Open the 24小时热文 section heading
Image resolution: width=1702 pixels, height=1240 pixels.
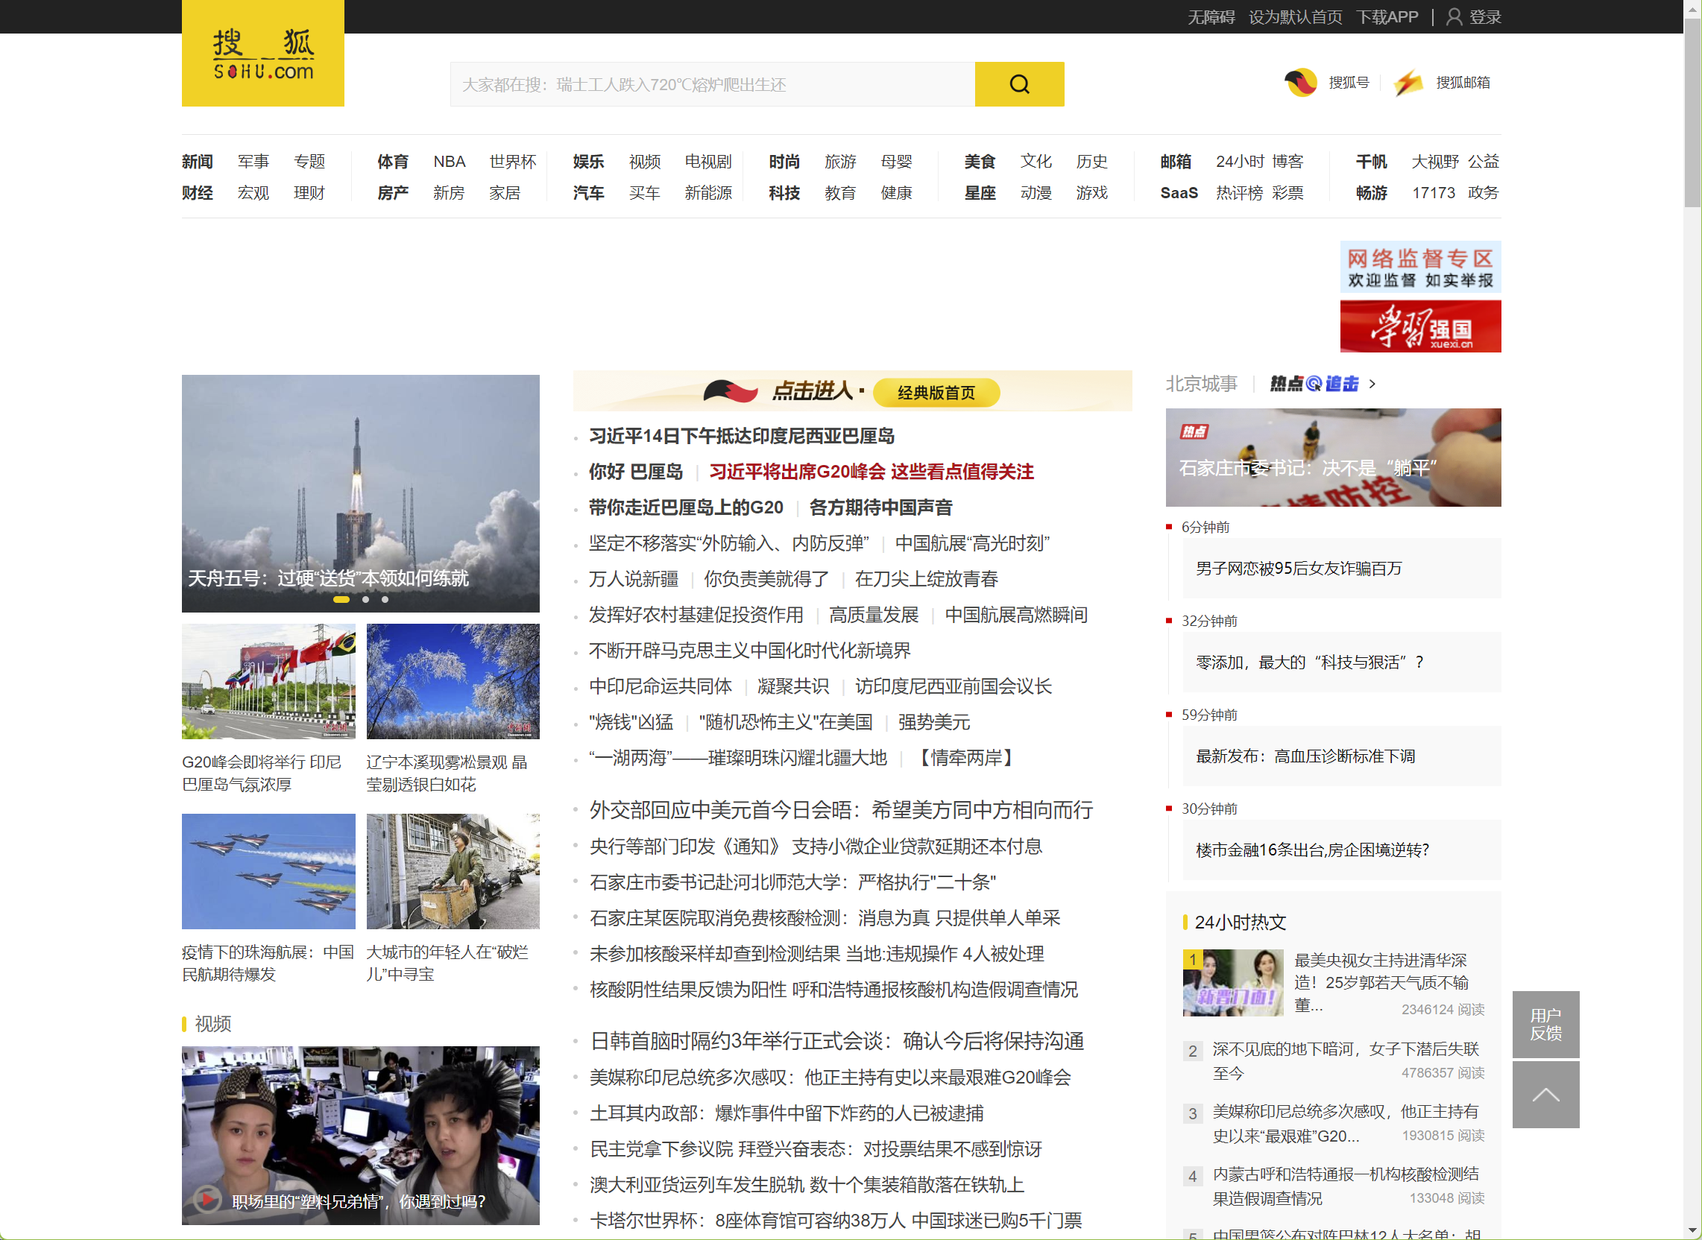pos(1240,922)
